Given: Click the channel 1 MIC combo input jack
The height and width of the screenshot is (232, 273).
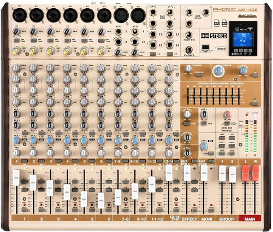Looking at the screenshot, I should click(x=20, y=15).
